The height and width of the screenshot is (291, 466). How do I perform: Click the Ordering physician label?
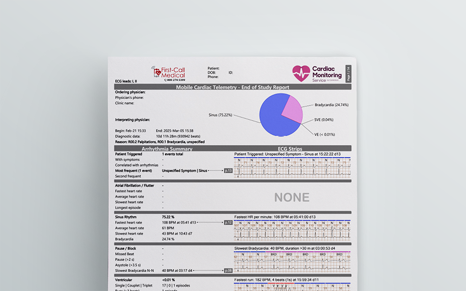pos(130,92)
